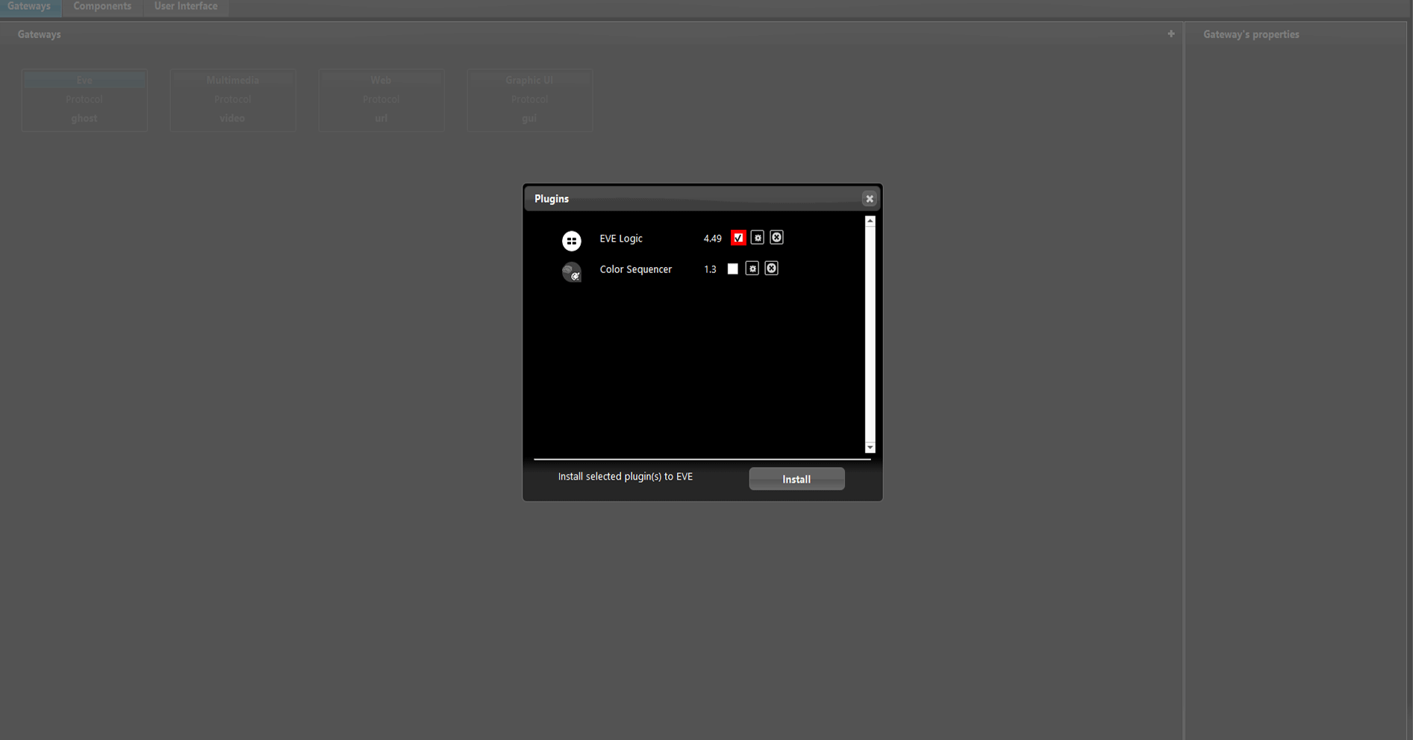The image size is (1413, 740).
Task: Click the plugin list scroll down arrow
Action: 870,448
